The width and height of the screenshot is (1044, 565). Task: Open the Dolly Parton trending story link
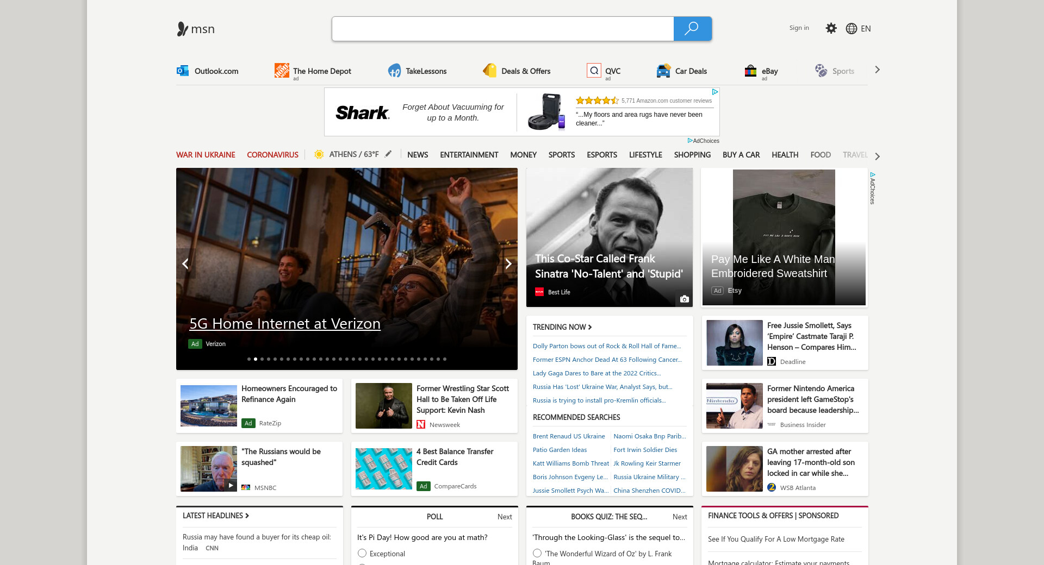tap(606, 346)
